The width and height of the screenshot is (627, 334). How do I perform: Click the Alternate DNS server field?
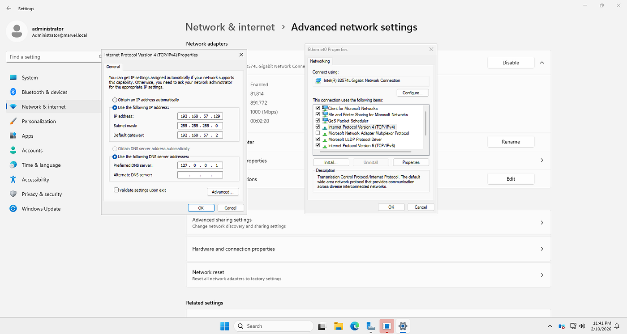click(200, 175)
